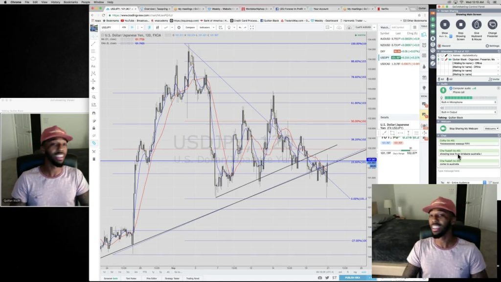Open the Built-in Microphone dropdown

click(x=468, y=102)
